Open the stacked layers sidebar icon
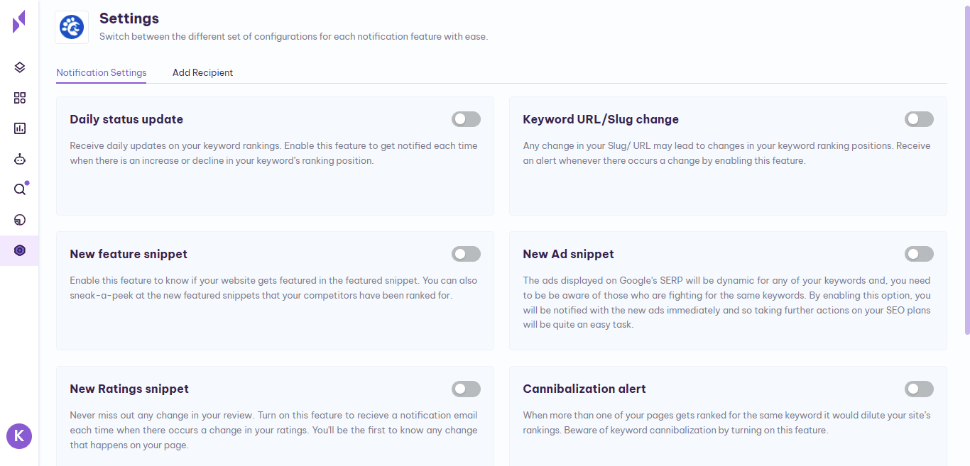Screen dimensions: 970x466 (x=20, y=67)
